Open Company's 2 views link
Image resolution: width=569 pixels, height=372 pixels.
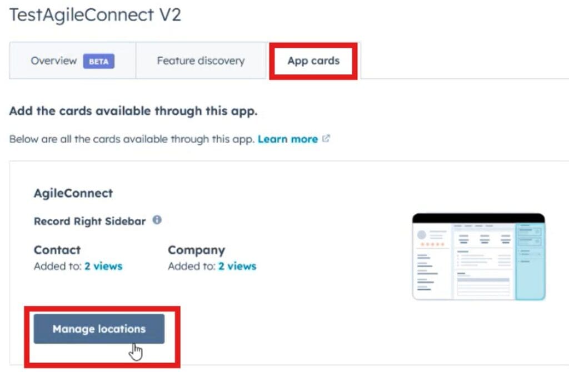pos(237,266)
